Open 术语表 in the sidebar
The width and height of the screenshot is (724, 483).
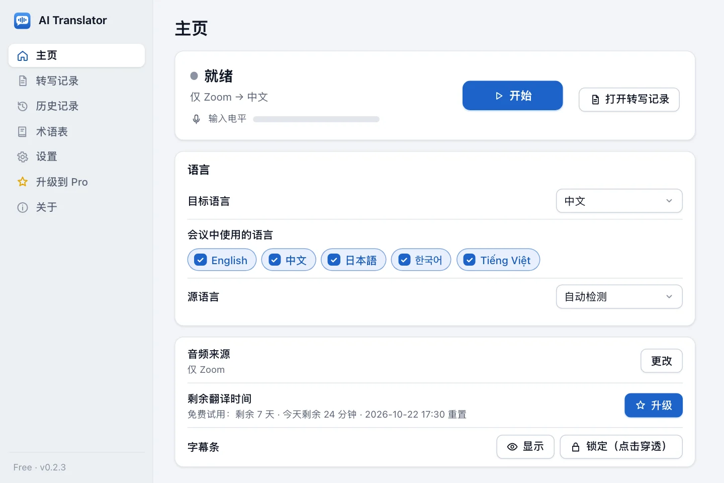(76, 132)
